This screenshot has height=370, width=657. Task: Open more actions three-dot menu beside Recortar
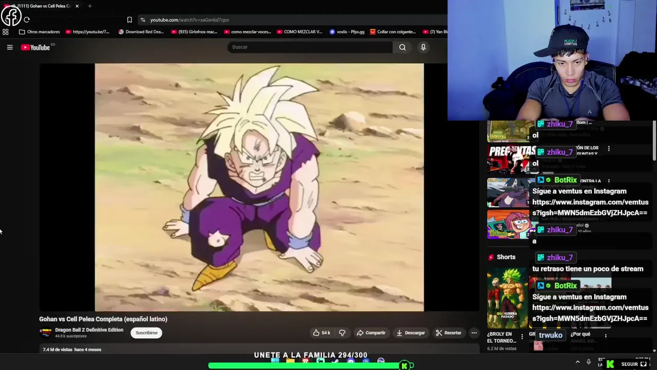[x=474, y=333]
